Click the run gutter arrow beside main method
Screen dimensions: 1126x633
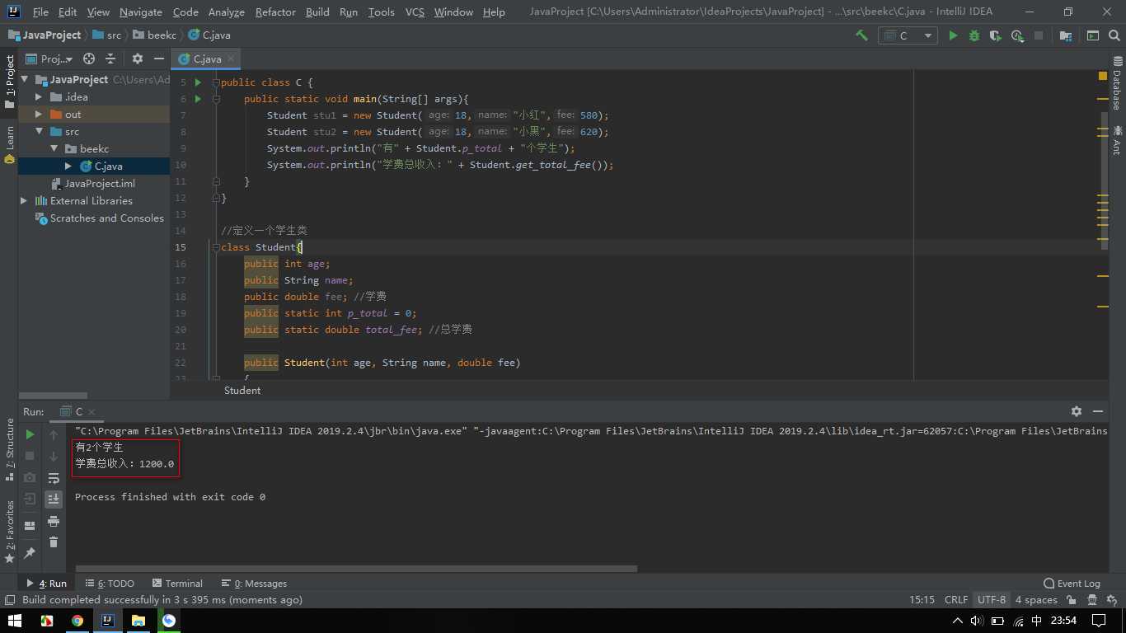point(198,99)
